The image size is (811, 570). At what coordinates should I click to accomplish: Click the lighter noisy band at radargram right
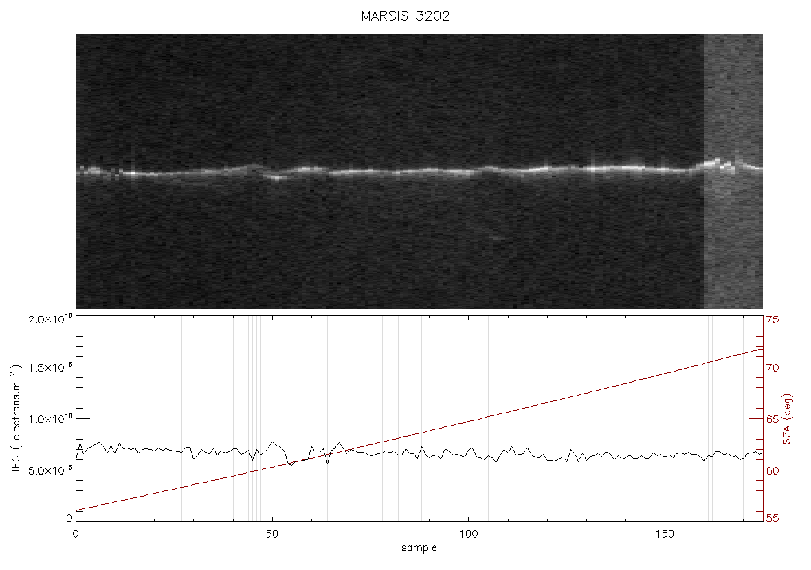[x=733, y=172]
